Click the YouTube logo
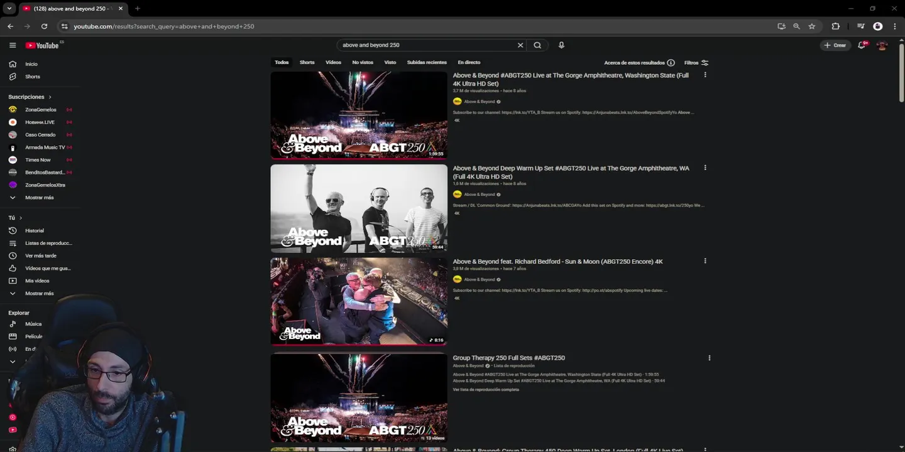The image size is (905, 452). tap(42, 45)
